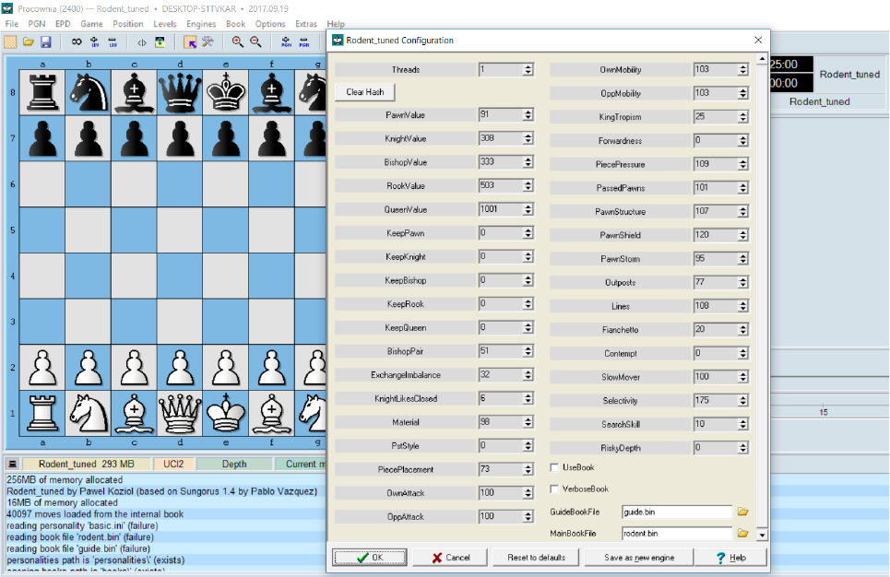Viewport: 890px width, 577px height.
Task: Click the Rodent_tuned 293 MB engine label
Action: pyautogui.click(x=87, y=465)
